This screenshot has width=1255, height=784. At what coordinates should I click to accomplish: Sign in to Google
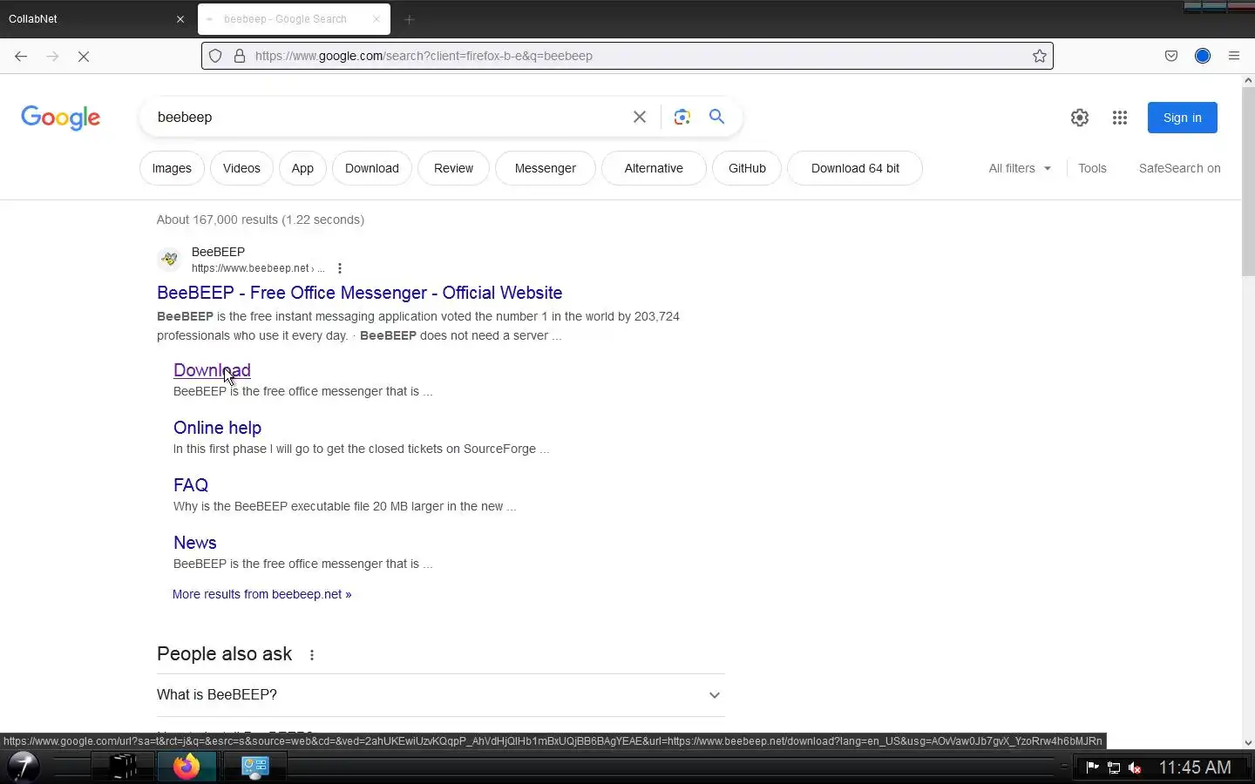click(1183, 118)
